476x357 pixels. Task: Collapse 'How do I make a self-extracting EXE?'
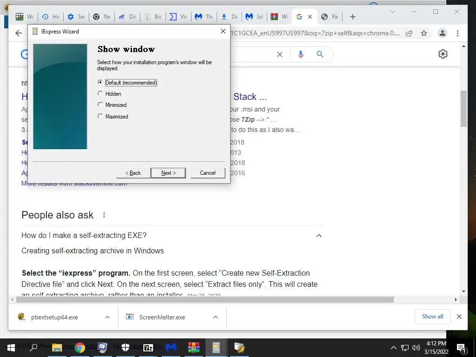[x=319, y=236]
